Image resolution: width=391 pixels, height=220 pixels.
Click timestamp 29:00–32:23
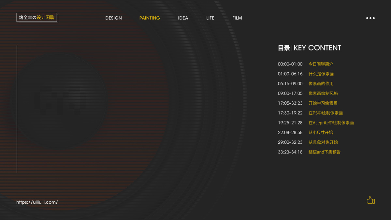(x=290, y=142)
